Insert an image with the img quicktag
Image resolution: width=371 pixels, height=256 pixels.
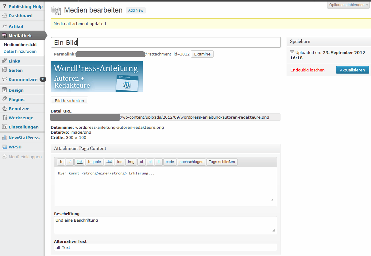131,162
